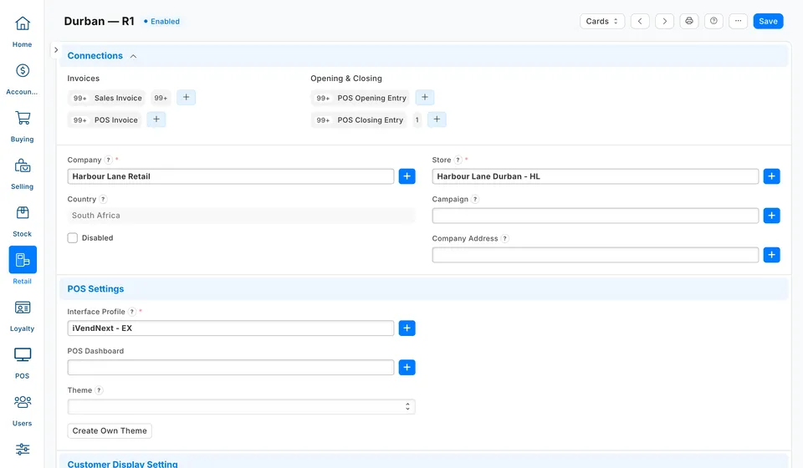Show help tooltip for Store label
The image size is (803, 468).
(458, 160)
